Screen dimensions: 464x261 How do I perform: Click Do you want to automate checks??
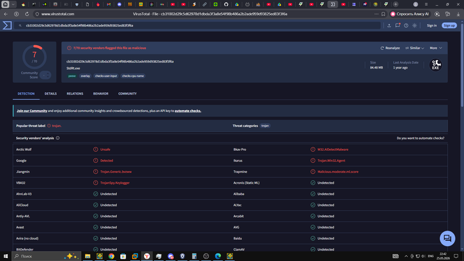pyautogui.click(x=420, y=138)
